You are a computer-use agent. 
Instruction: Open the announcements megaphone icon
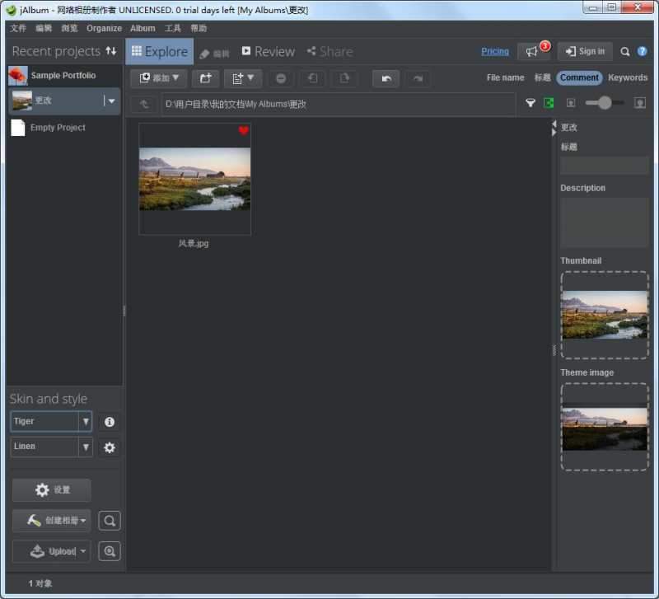point(533,51)
